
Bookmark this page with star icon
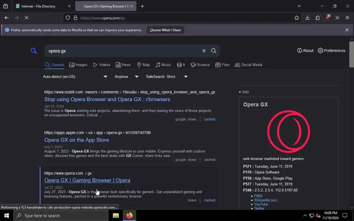point(297,18)
